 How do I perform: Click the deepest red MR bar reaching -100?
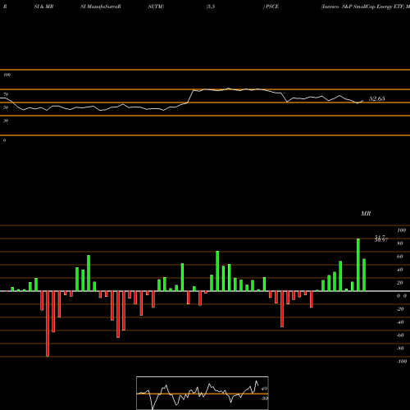pyautogui.click(x=48, y=324)
